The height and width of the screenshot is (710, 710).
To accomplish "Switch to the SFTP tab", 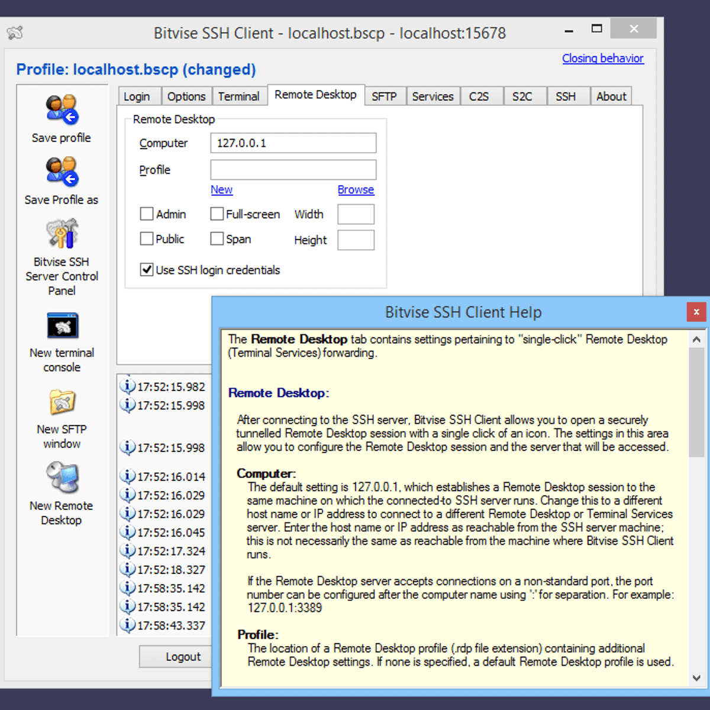I will (385, 96).
